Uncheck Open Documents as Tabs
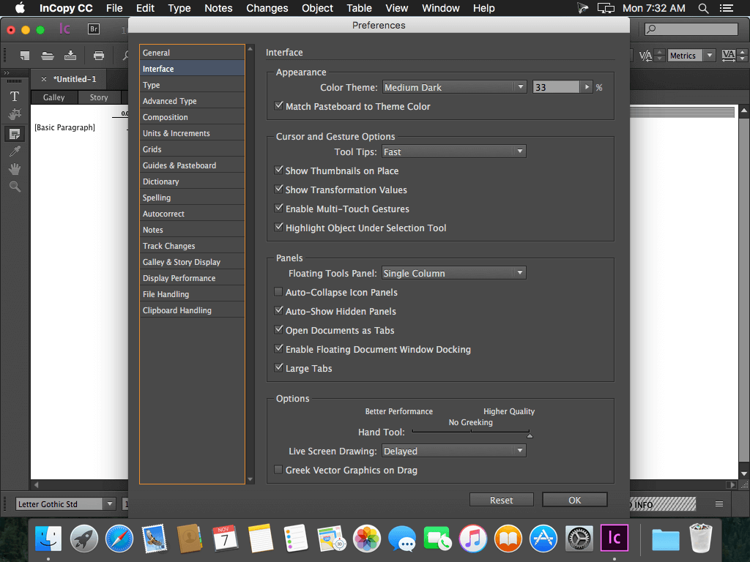The image size is (750, 562). [278, 330]
